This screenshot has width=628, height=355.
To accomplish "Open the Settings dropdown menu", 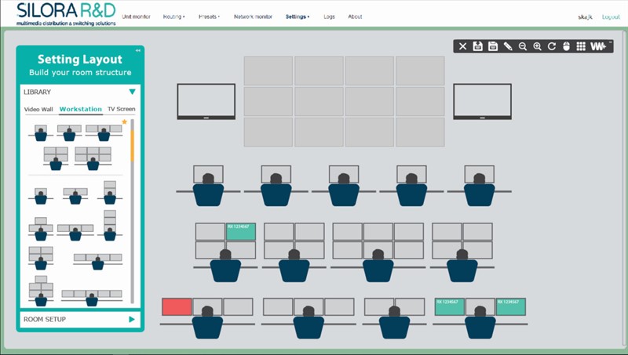I will [297, 16].
